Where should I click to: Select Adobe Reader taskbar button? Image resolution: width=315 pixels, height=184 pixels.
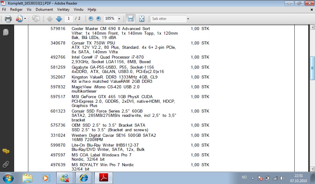pyautogui.click(x=103, y=178)
